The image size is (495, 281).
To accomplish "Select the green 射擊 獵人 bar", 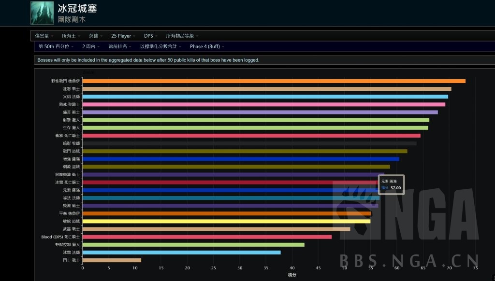I will (256, 120).
